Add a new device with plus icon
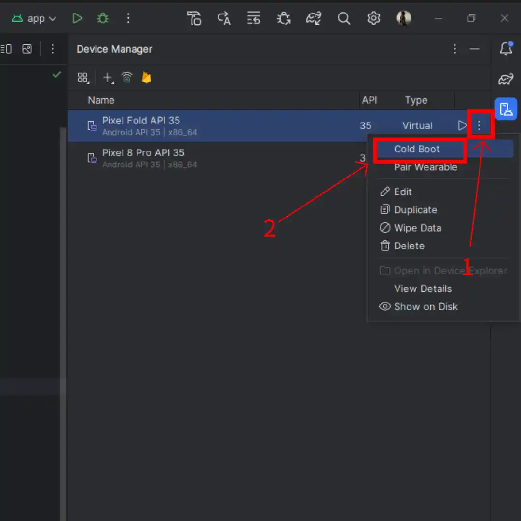 (108, 78)
